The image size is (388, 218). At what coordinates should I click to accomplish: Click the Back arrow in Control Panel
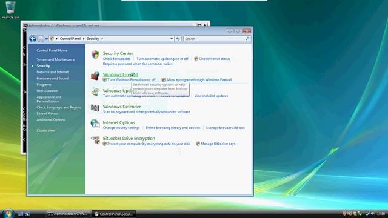click(33, 39)
